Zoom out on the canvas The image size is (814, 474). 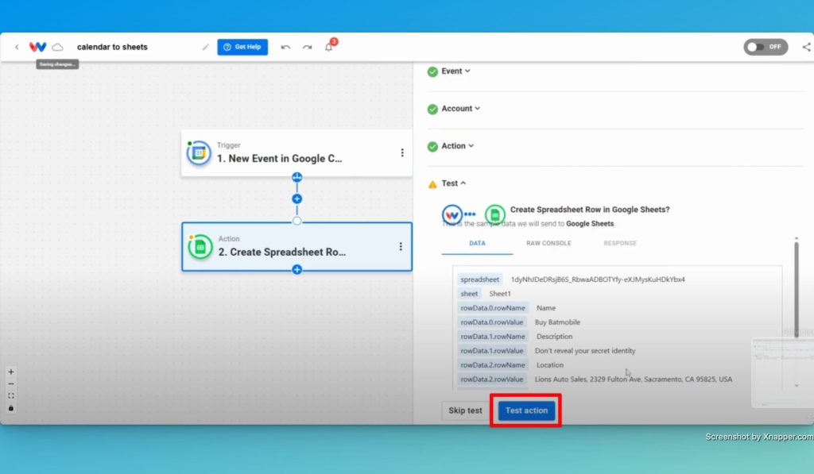coord(11,383)
